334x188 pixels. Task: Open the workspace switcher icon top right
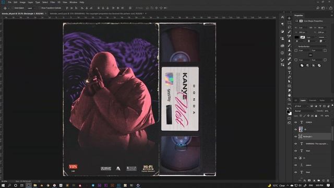pos(323,8)
